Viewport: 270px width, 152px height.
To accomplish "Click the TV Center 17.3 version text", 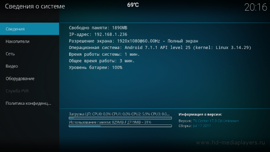I will pos(216,121).
